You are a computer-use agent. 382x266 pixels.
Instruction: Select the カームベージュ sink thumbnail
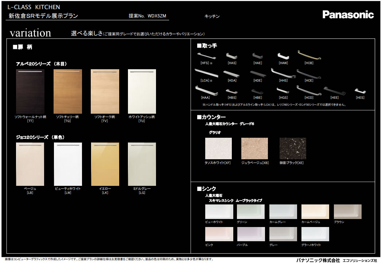tap(315, 212)
